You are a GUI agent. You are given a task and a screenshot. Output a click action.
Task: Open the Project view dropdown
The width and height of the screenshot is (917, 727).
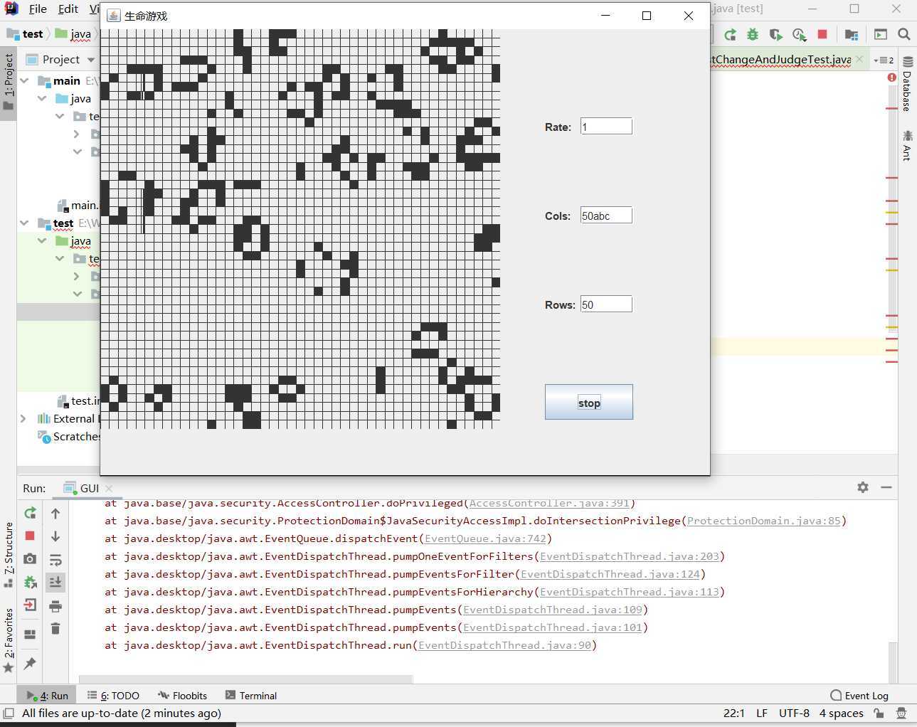90,60
